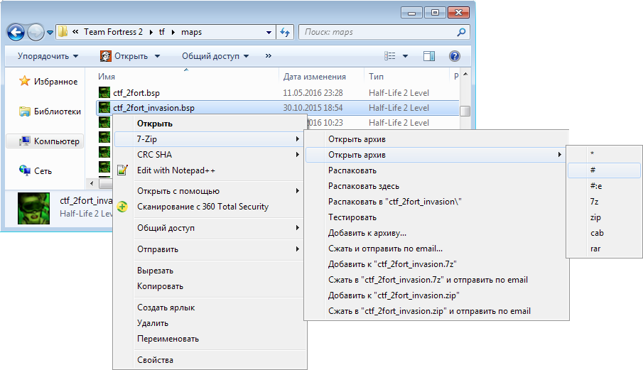Toggle the preview pane icon
This screenshot has width=643, height=370.
(x=429, y=56)
